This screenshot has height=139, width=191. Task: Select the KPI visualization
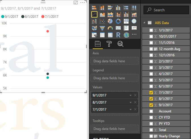(x=134, y=28)
